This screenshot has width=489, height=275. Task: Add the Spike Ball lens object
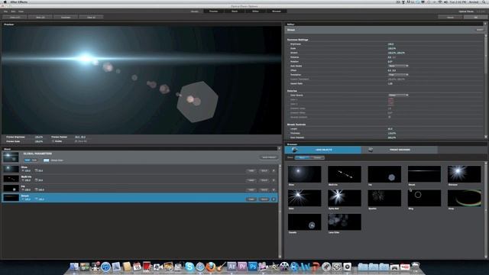(x=345, y=198)
